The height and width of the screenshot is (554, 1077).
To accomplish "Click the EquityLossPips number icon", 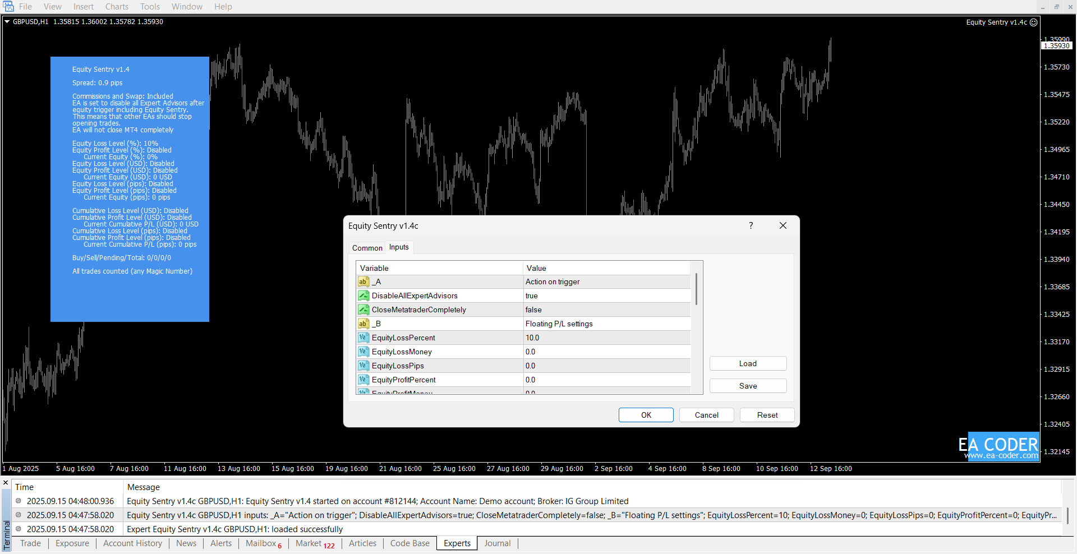I will click(363, 366).
